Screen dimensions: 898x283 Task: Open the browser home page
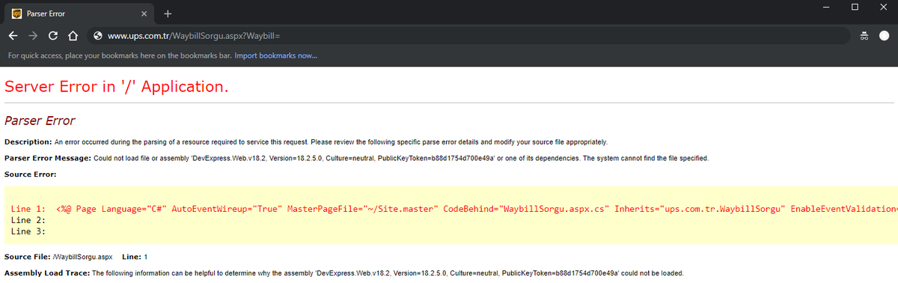[x=73, y=35]
